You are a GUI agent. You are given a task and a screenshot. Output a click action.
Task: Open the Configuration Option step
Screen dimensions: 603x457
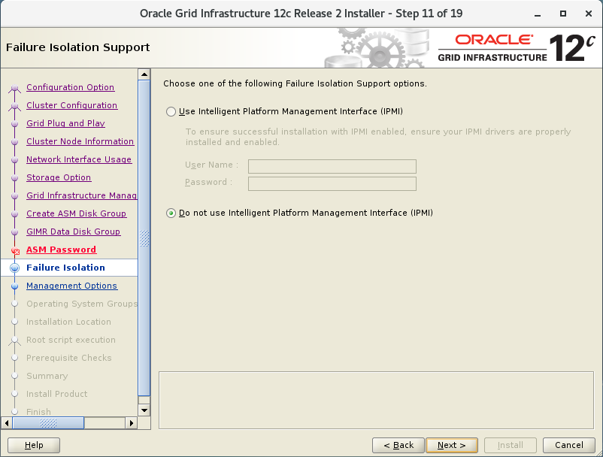click(71, 87)
